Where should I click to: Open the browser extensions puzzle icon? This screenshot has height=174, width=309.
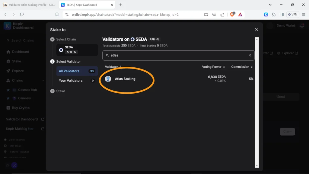click(x=274, y=14)
